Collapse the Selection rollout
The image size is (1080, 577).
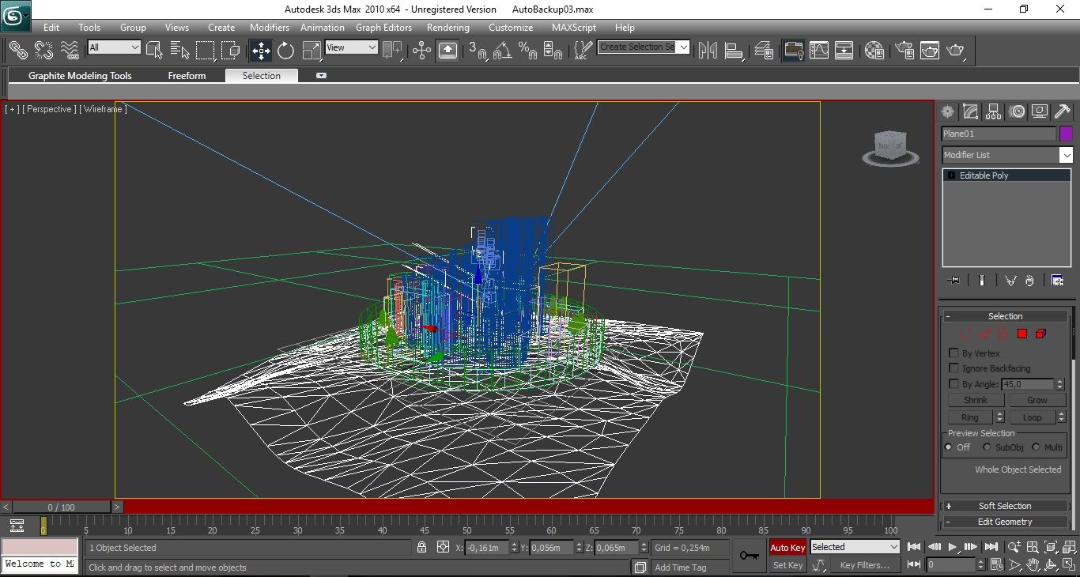[x=1005, y=316]
